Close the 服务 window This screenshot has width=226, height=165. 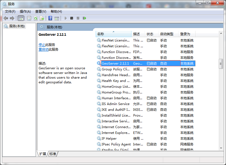tap(218, 3)
